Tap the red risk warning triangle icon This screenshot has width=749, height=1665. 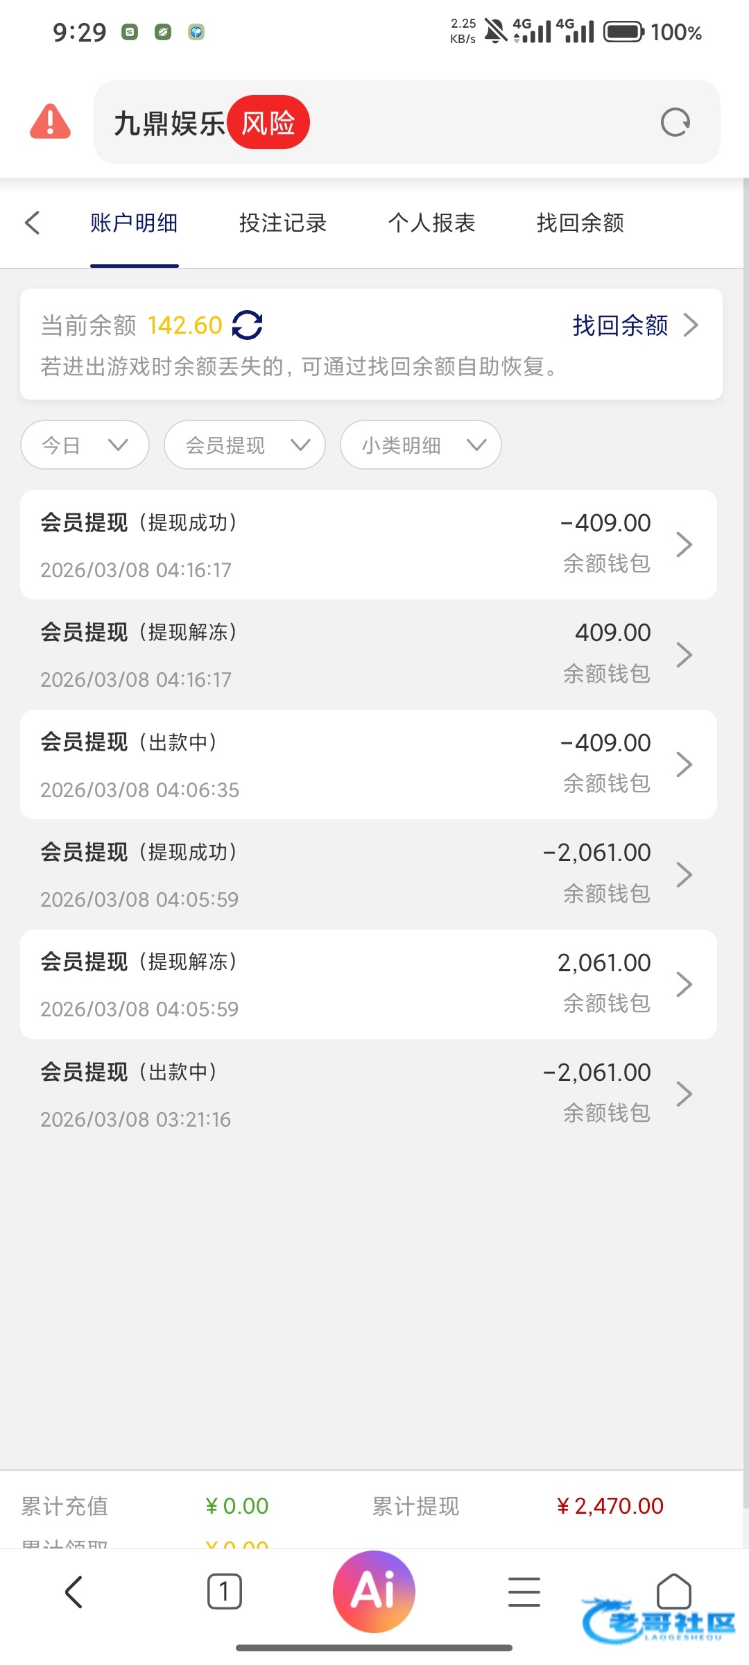(50, 122)
